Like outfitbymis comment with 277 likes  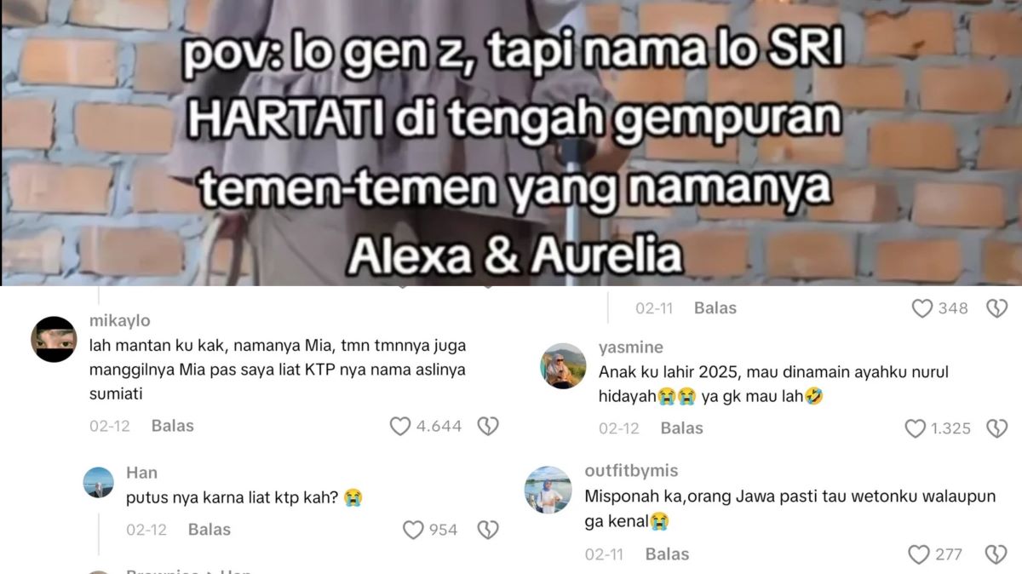coord(919,554)
